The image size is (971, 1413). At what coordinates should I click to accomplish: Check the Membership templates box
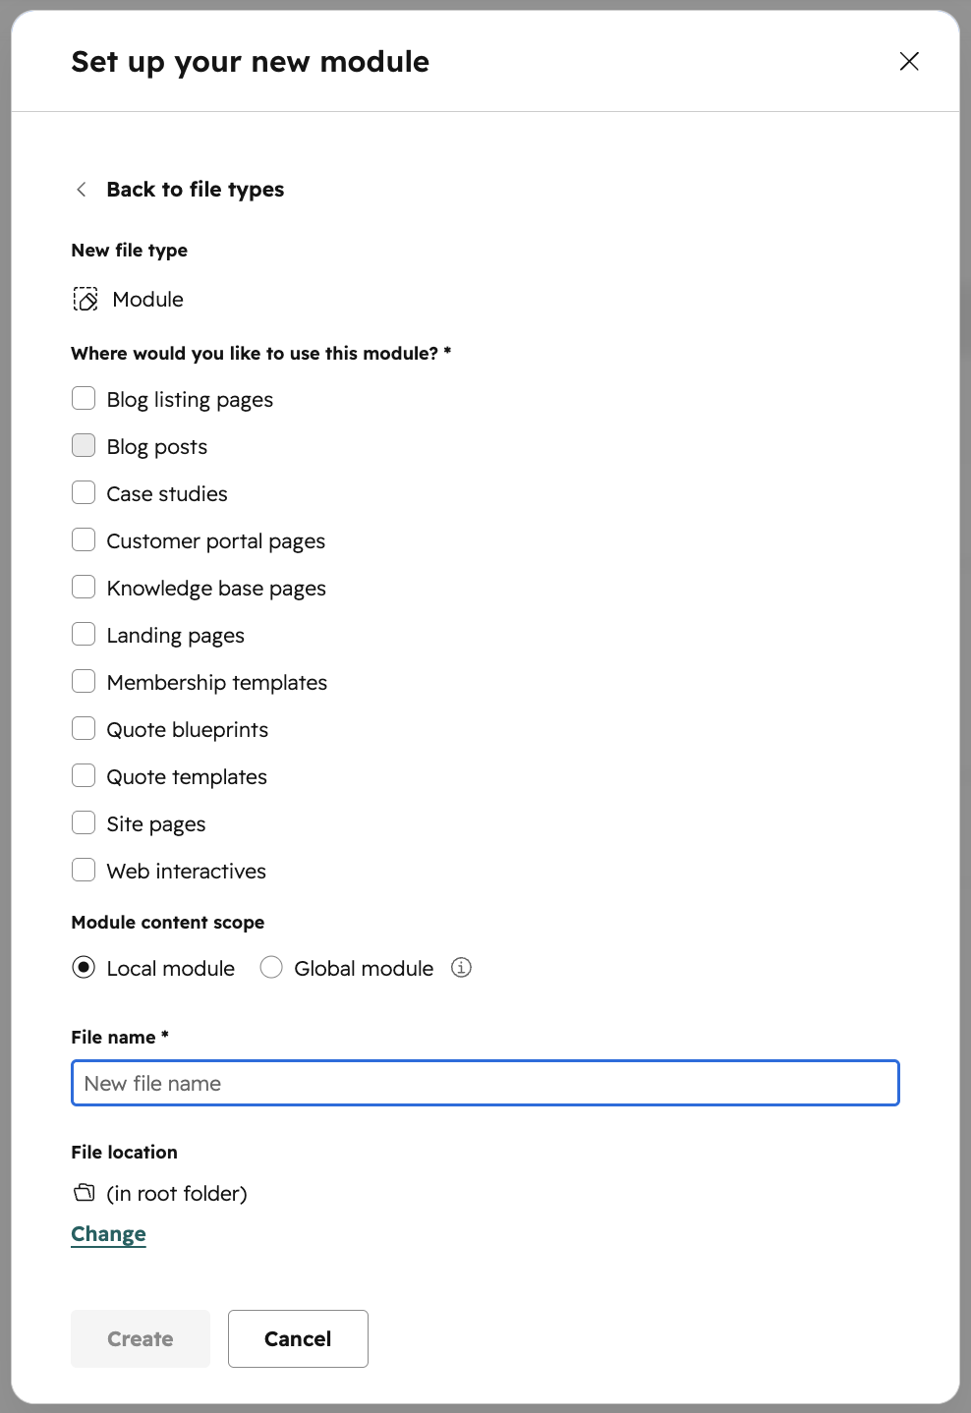click(x=84, y=682)
